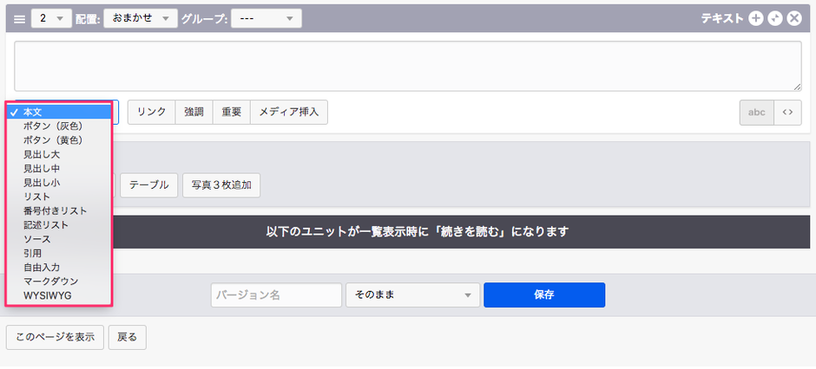Apply 重要 strong formatting
This screenshot has width=816, height=369.
pos(232,112)
